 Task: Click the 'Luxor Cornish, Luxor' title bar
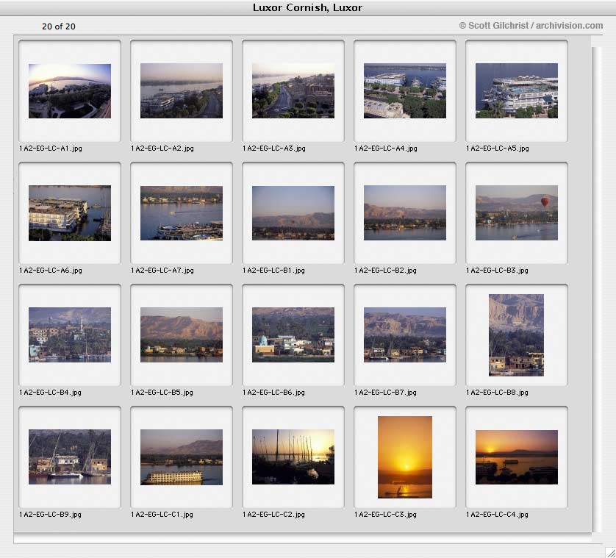tap(307, 7)
